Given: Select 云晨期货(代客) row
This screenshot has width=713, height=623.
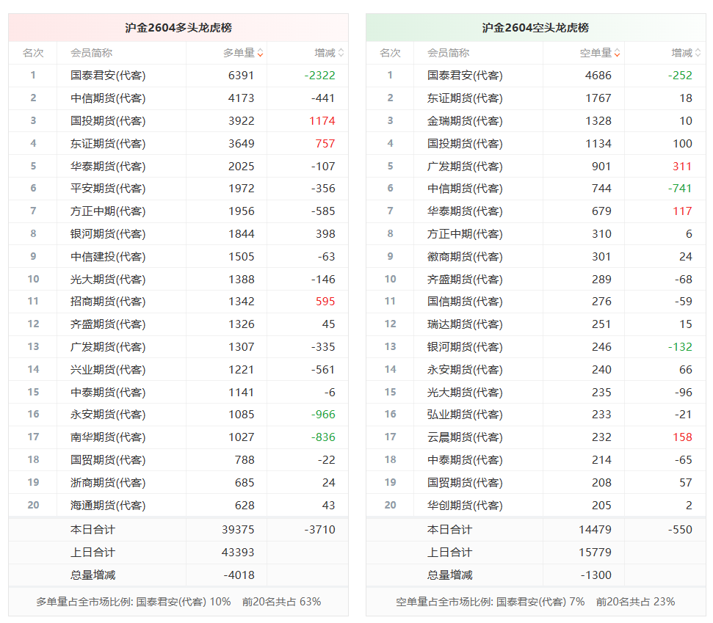Looking at the screenshot, I should pyautogui.click(x=535, y=437).
